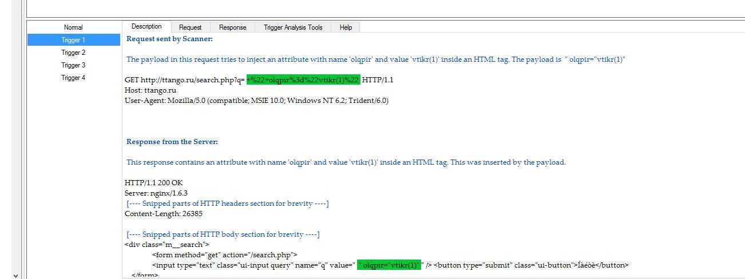Click the 'Response from the Server:' heading
This screenshot has width=745, height=279.
[172, 142]
